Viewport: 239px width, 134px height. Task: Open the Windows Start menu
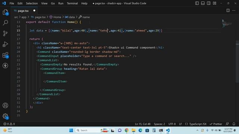tap(71, 130)
